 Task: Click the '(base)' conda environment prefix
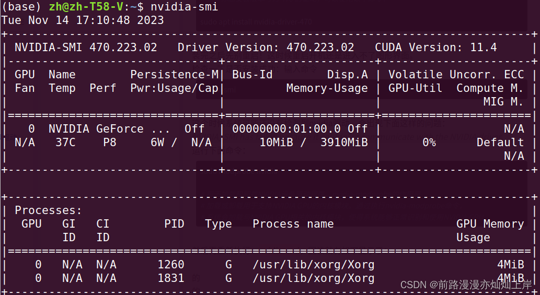[21, 7]
